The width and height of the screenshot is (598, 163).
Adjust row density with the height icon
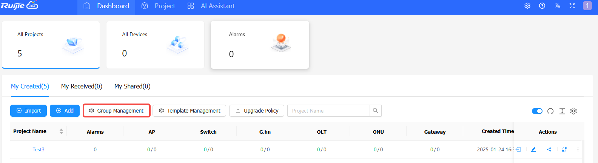coord(562,111)
